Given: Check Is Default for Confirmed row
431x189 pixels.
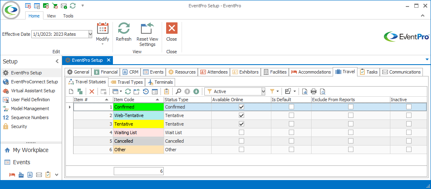Looking at the screenshot, I should [x=291, y=107].
